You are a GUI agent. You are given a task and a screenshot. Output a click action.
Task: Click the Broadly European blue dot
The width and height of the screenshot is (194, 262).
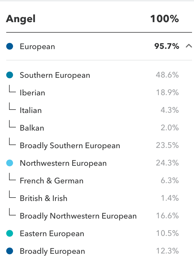click(x=10, y=251)
